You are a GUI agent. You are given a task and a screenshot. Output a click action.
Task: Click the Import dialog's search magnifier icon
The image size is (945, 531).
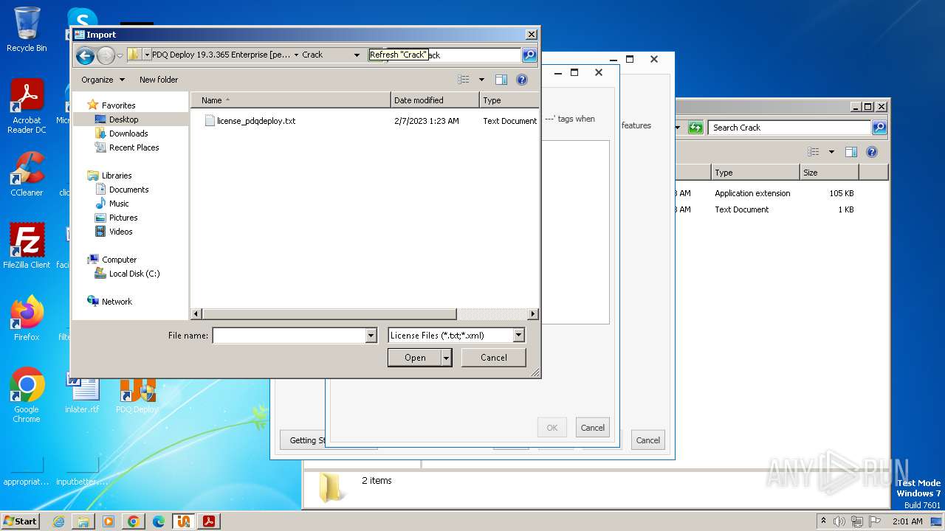[x=529, y=55]
